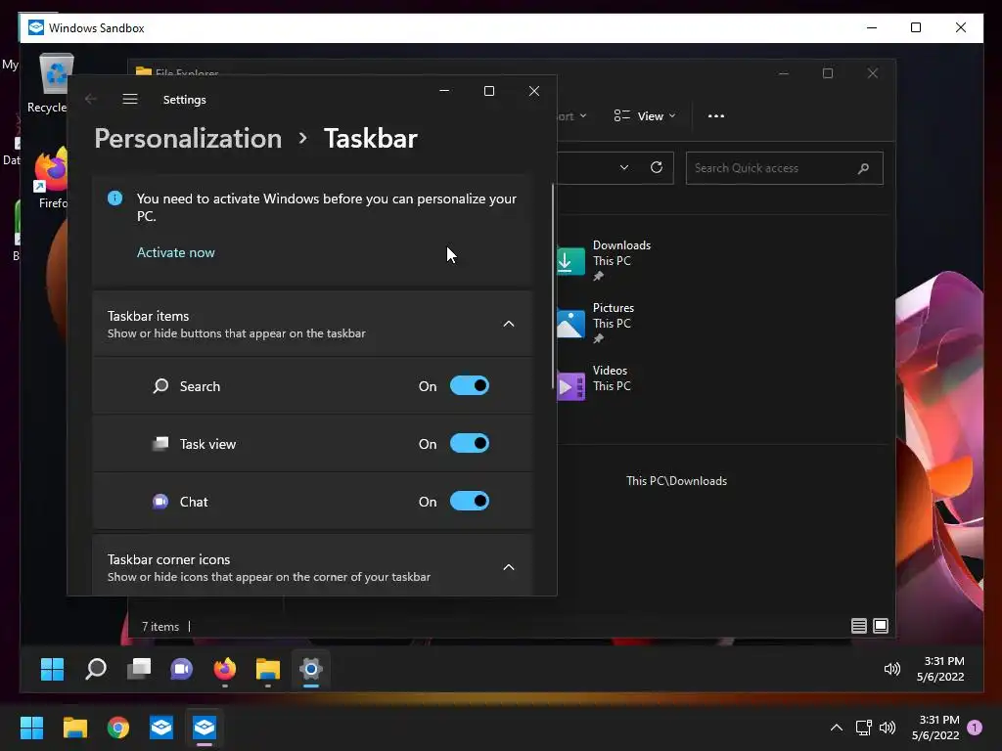The image size is (1002, 751).
Task: Select Settings gear on sandbox taskbar
Action: pos(311,669)
